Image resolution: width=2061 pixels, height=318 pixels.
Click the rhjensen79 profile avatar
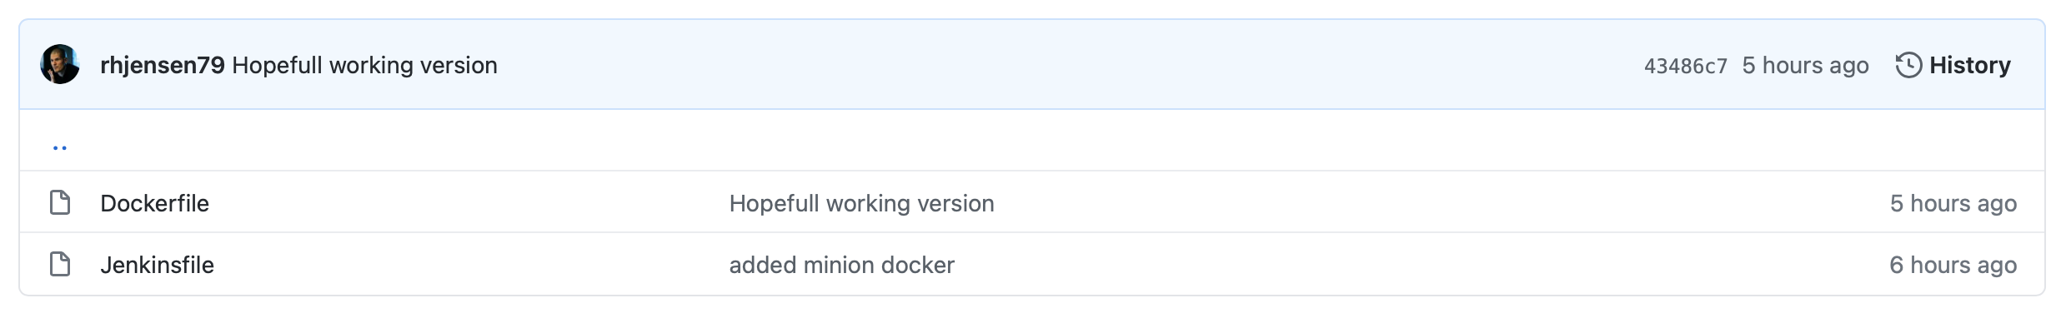coord(60,65)
